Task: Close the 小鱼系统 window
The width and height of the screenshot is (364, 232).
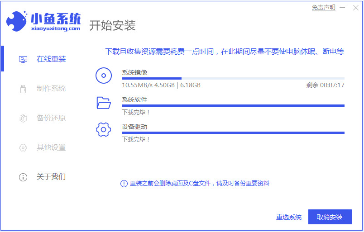Action: click(355, 8)
